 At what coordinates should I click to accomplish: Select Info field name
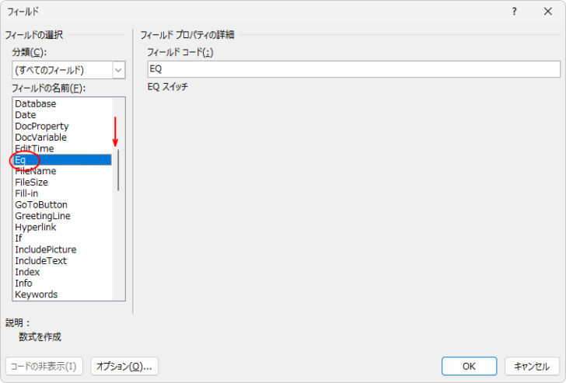[x=62, y=283]
